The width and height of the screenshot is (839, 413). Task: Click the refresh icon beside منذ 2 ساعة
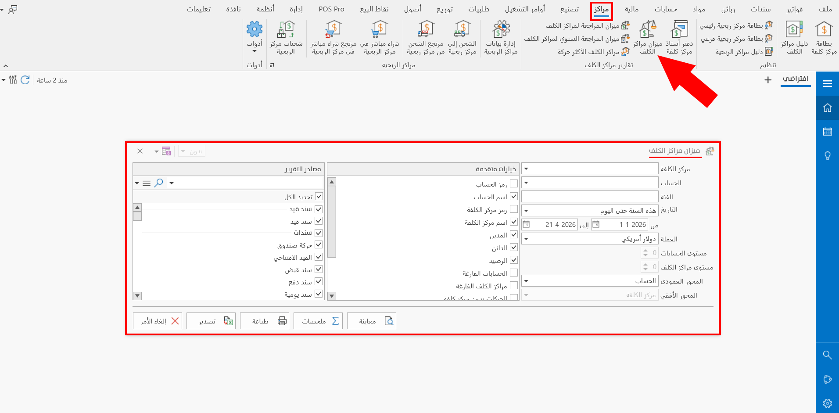point(25,80)
